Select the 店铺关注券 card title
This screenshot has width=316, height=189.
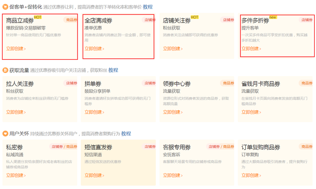[177, 21]
